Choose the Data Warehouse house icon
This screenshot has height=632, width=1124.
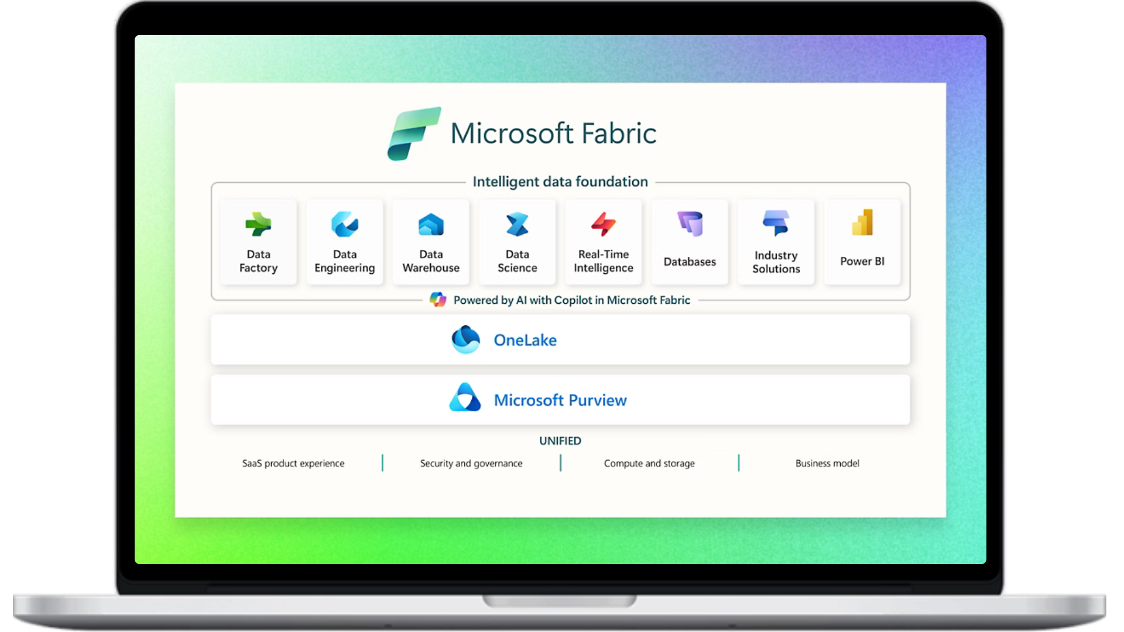pyautogui.click(x=431, y=224)
